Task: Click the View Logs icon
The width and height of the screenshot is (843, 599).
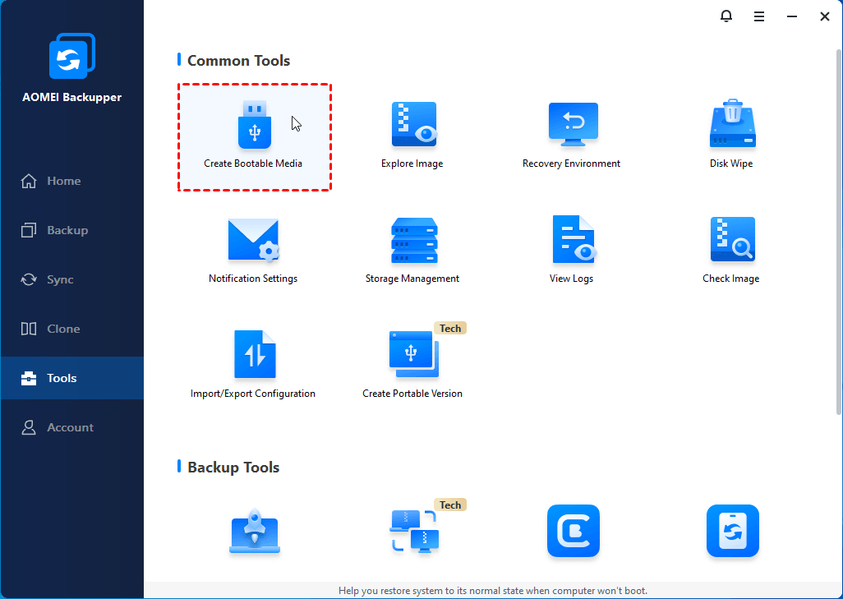Action: (572, 241)
